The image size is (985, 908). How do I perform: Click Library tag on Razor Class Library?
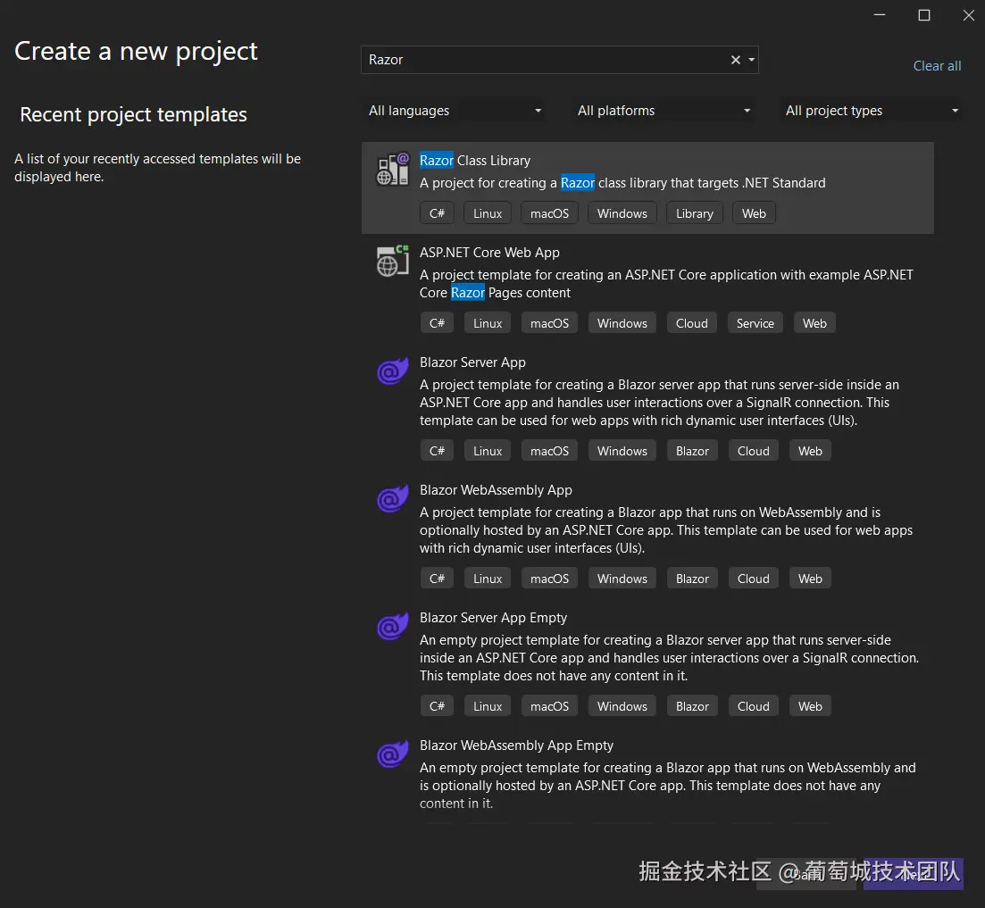click(694, 213)
